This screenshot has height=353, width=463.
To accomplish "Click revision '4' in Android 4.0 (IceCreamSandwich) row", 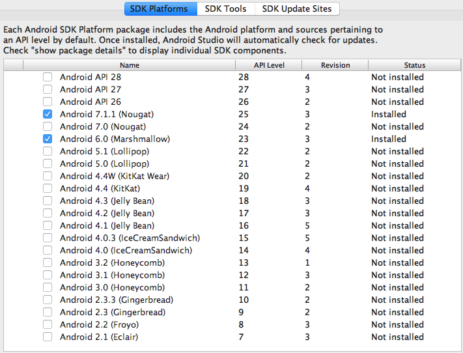I will pyautogui.click(x=307, y=251).
